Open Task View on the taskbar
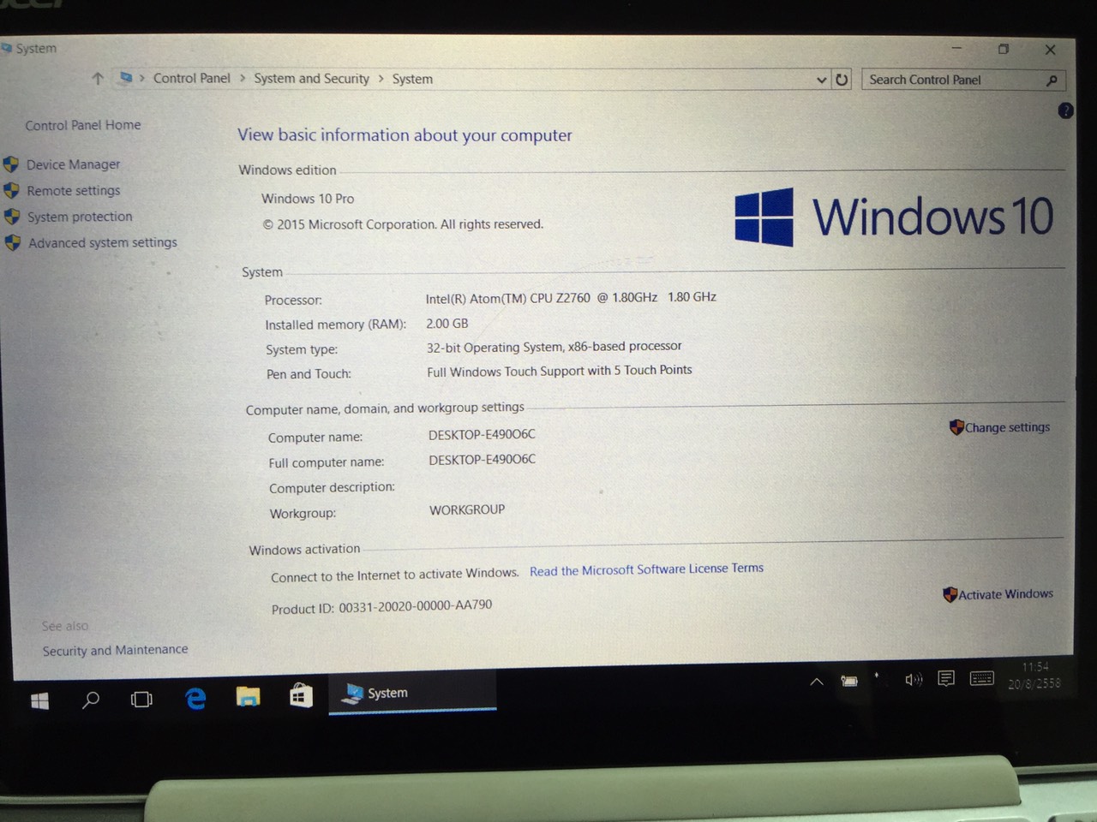Viewport: 1097px width, 822px height. [x=141, y=700]
